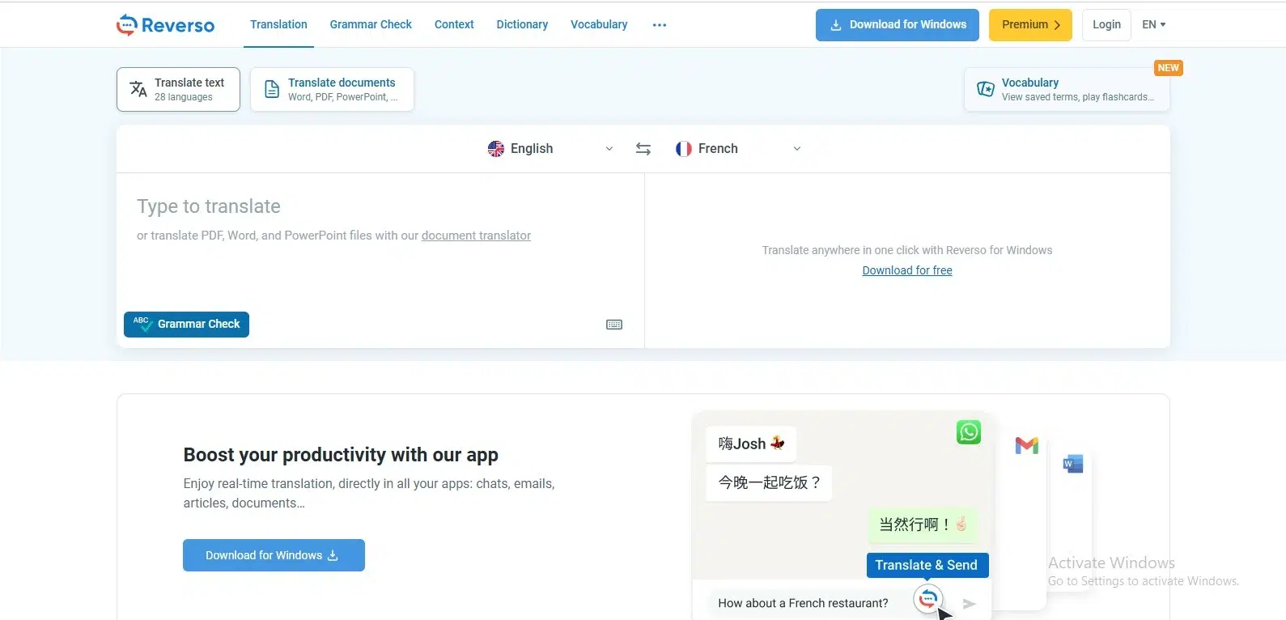The height and width of the screenshot is (620, 1286).
Task: Switch to the Context tab
Action: click(x=454, y=25)
